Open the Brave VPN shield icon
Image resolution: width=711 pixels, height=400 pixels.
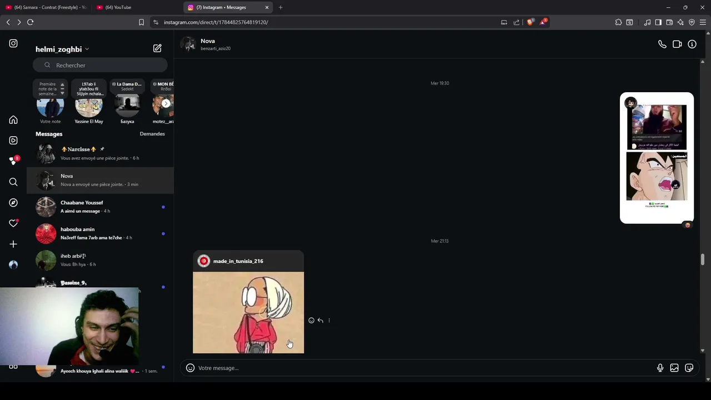point(692,22)
